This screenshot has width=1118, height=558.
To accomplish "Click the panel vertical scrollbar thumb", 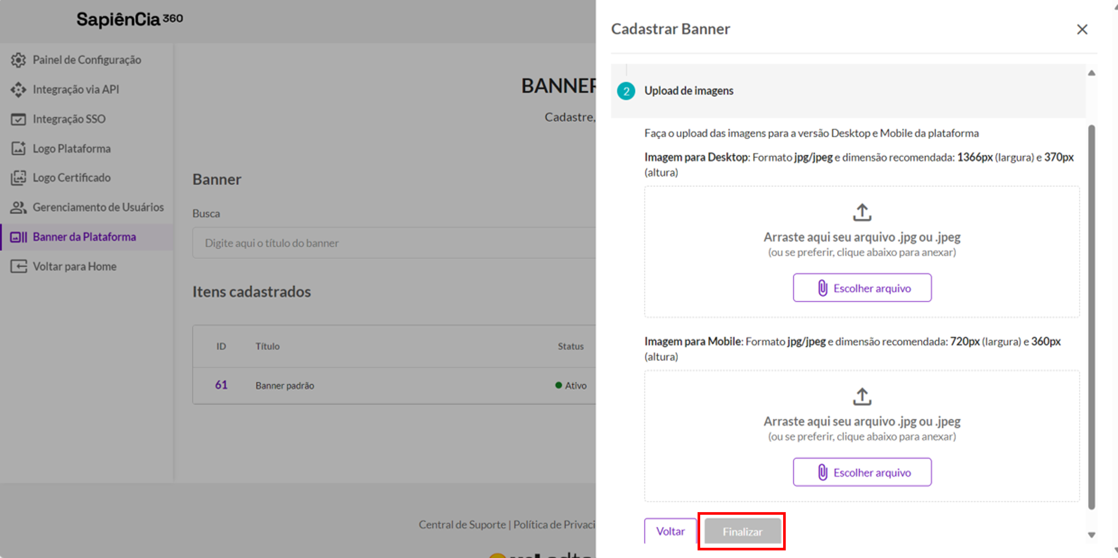I will click(1091, 317).
